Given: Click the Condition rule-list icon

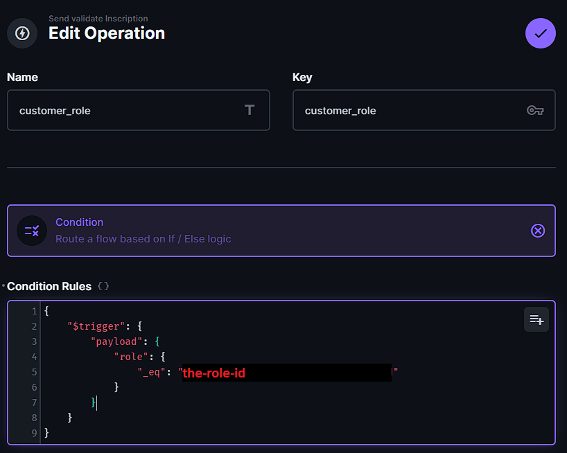Looking at the screenshot, I should (x=32, y=231).
